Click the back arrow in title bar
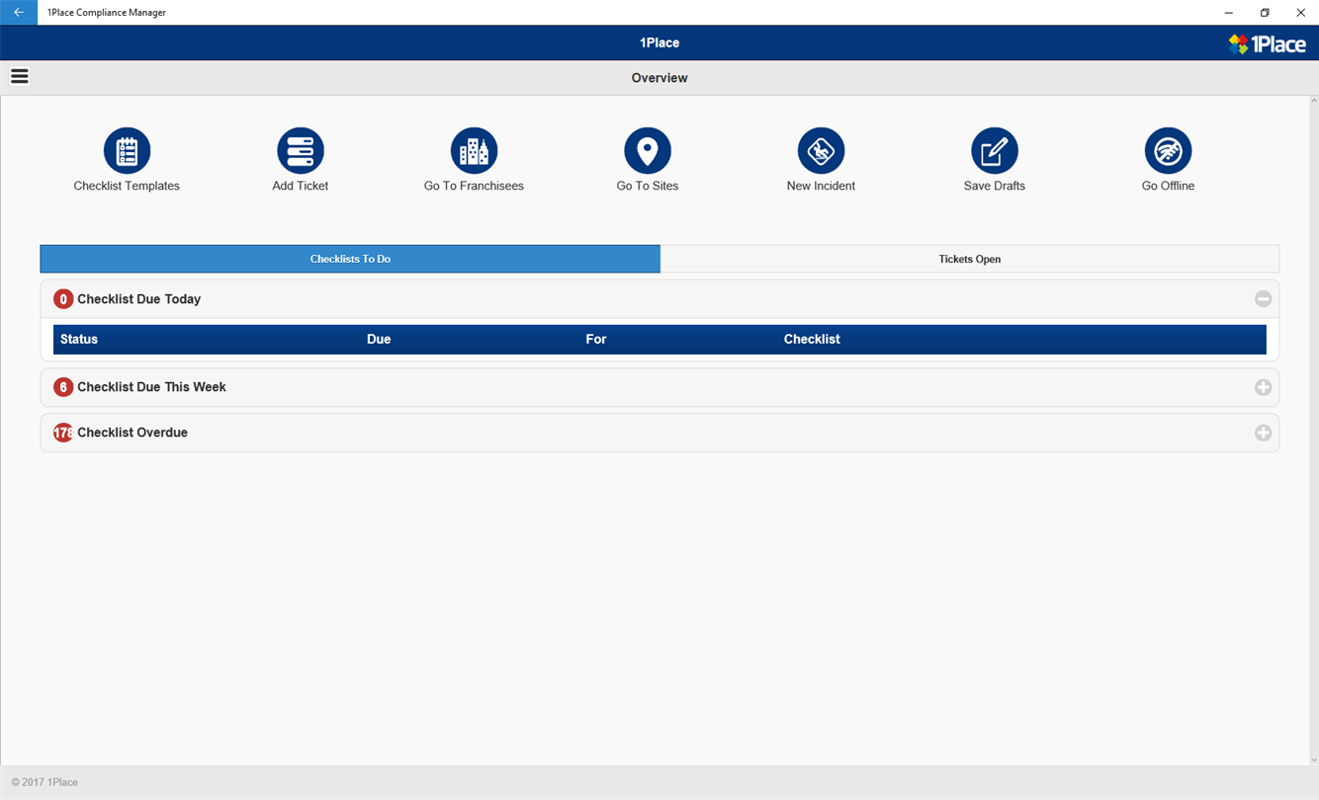 point(19,12)
